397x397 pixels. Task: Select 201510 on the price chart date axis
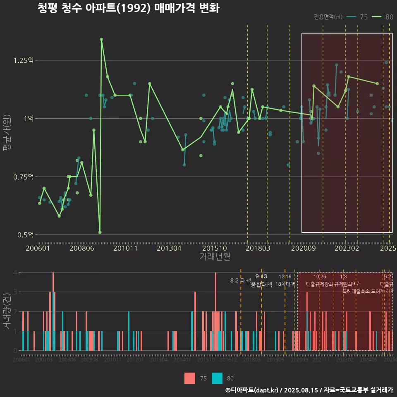[215, 248]
